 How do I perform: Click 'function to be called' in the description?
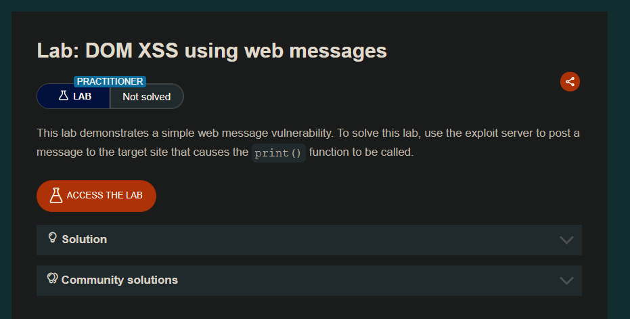click(x=361, y=152)
